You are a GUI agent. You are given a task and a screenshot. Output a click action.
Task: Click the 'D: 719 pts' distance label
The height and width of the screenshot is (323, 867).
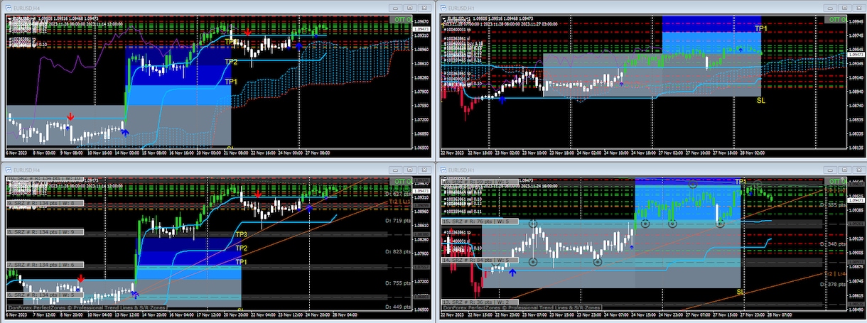pos(397,222)
